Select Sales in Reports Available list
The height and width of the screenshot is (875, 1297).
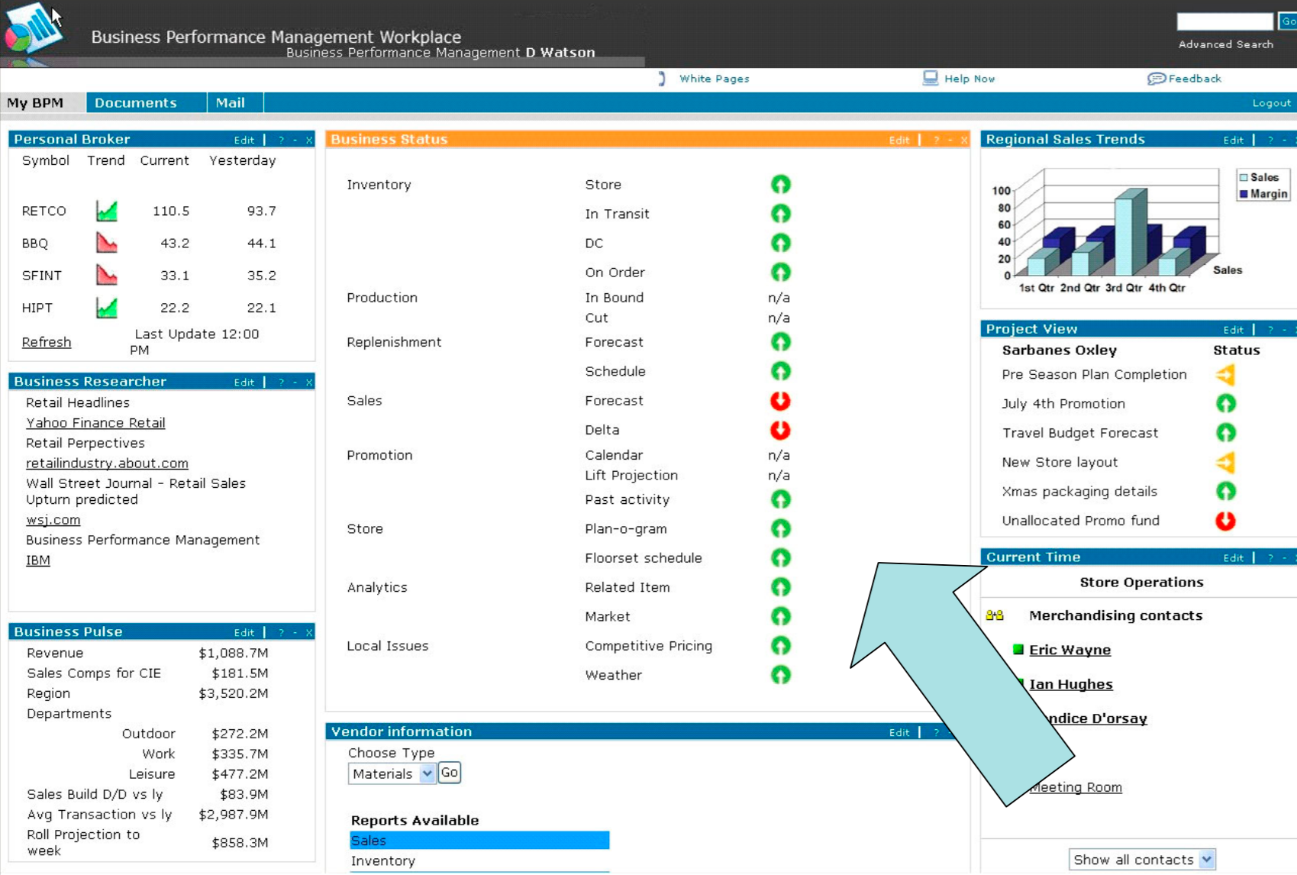tap(479, 841)
